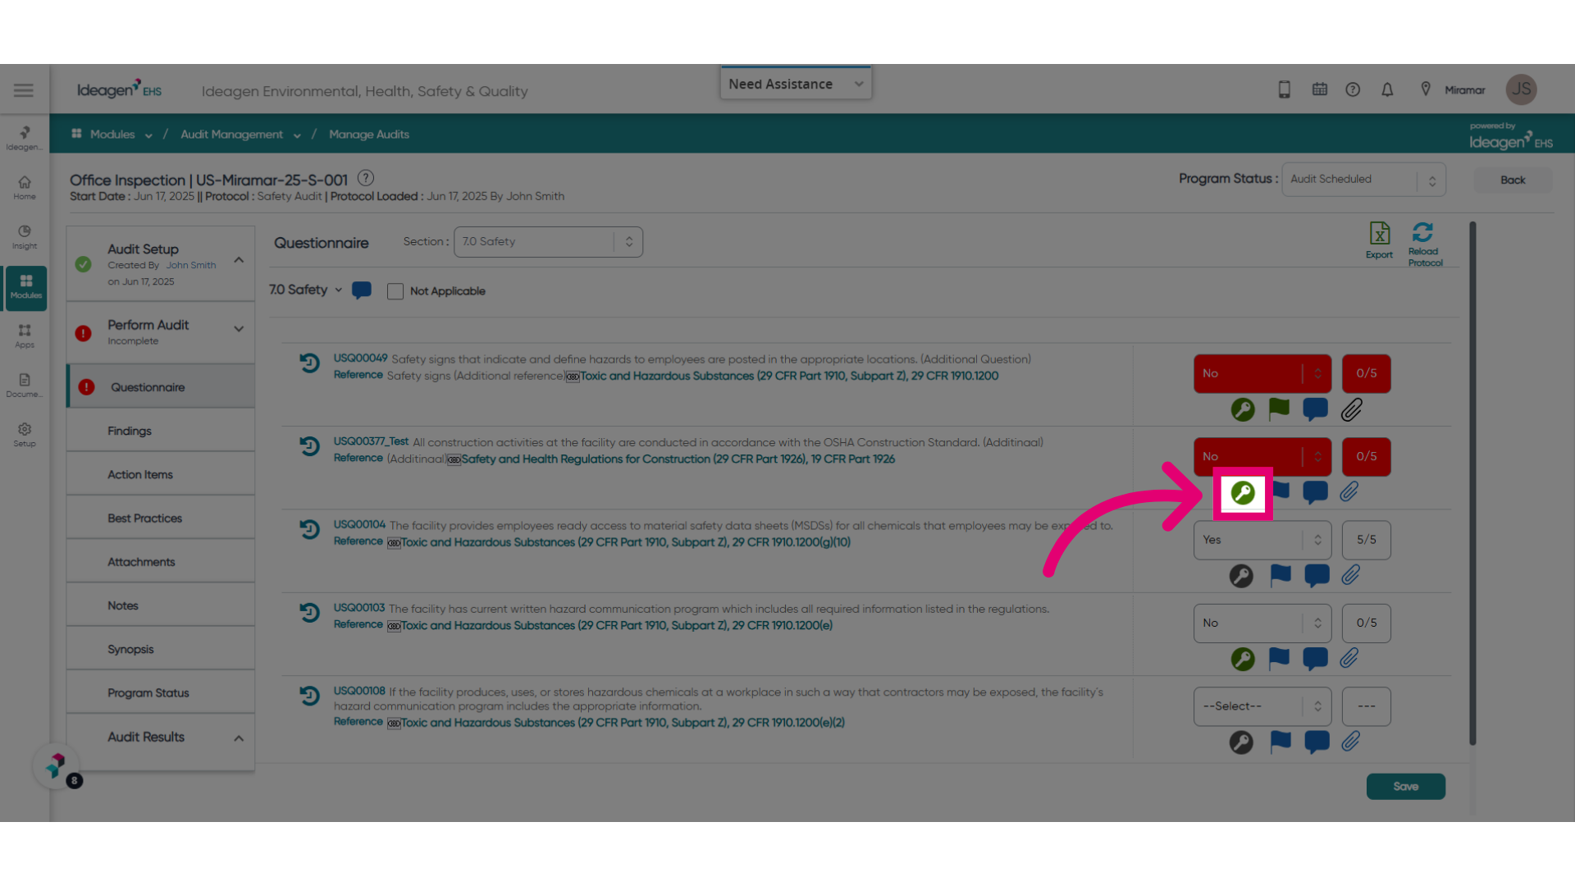Open USQ00049 Toxic and Hazardous Substances reference link
Image resolution: width=1575 pixels, height=886 pixels.
click(x=790, y=376)
